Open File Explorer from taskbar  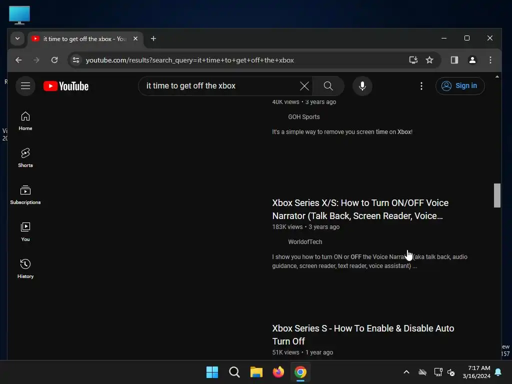click(256, 372)
